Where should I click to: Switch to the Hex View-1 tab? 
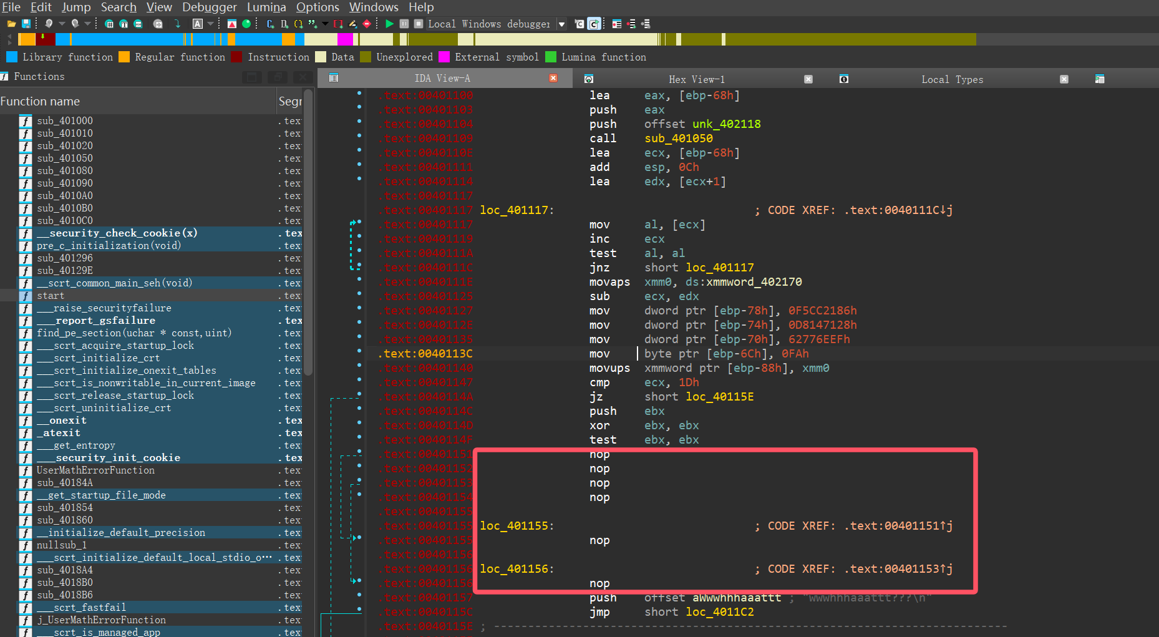[696, 79]
